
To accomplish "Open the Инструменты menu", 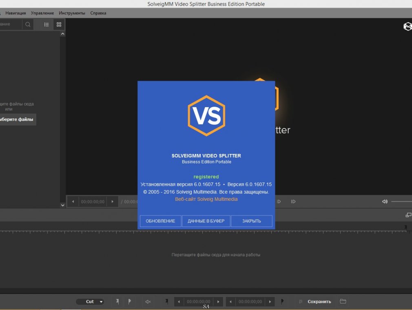I will [x=72, y=13].
